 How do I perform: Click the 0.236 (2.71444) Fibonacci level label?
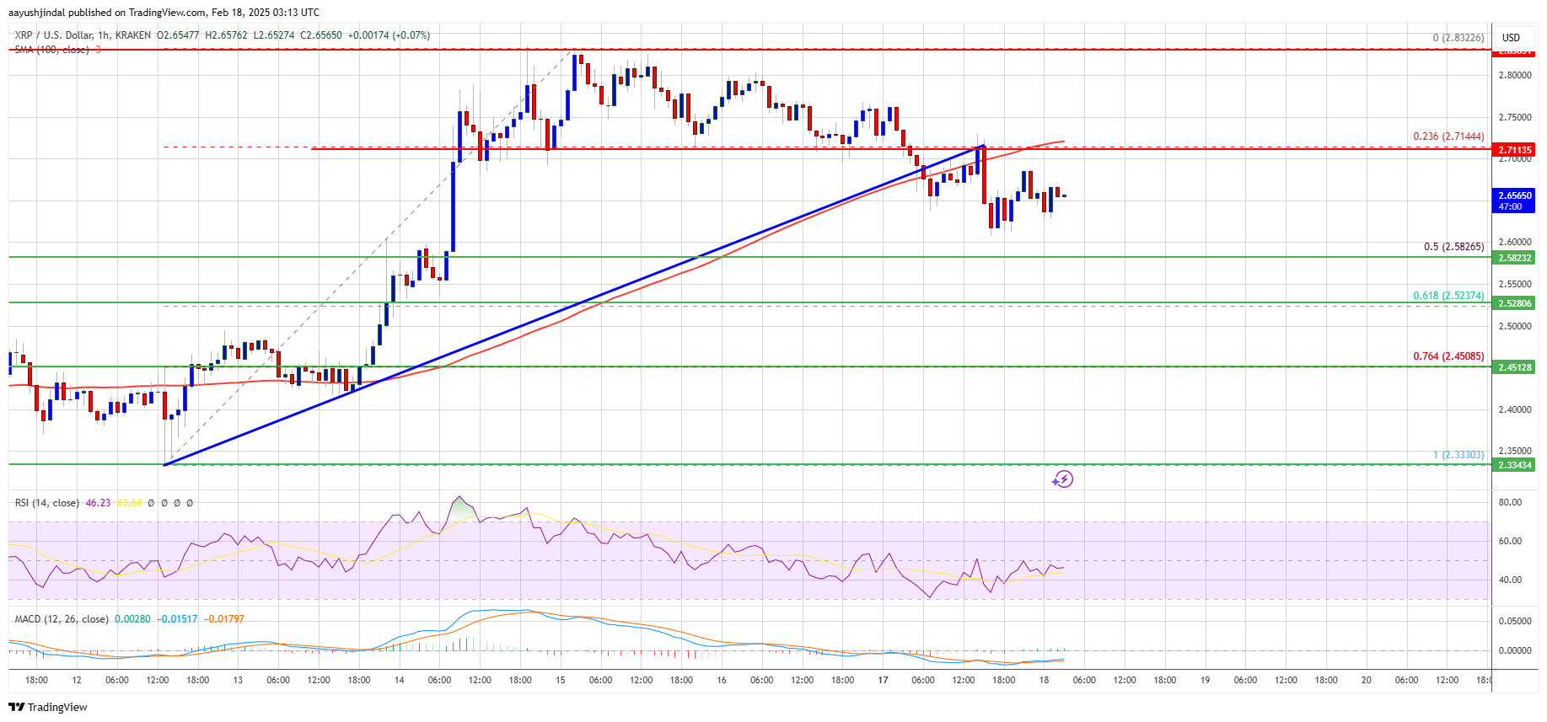point(1448,136)
